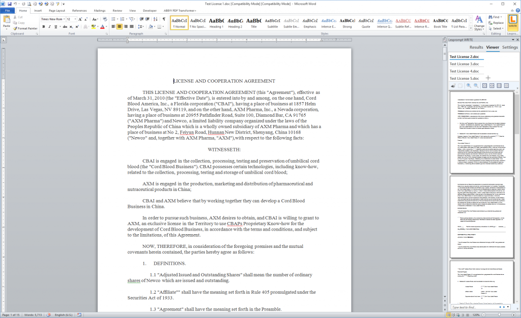The image size is (521, 318).
Task: Click the Save icon in Quick Access Toolbar
Action: (x=9, y=4)
